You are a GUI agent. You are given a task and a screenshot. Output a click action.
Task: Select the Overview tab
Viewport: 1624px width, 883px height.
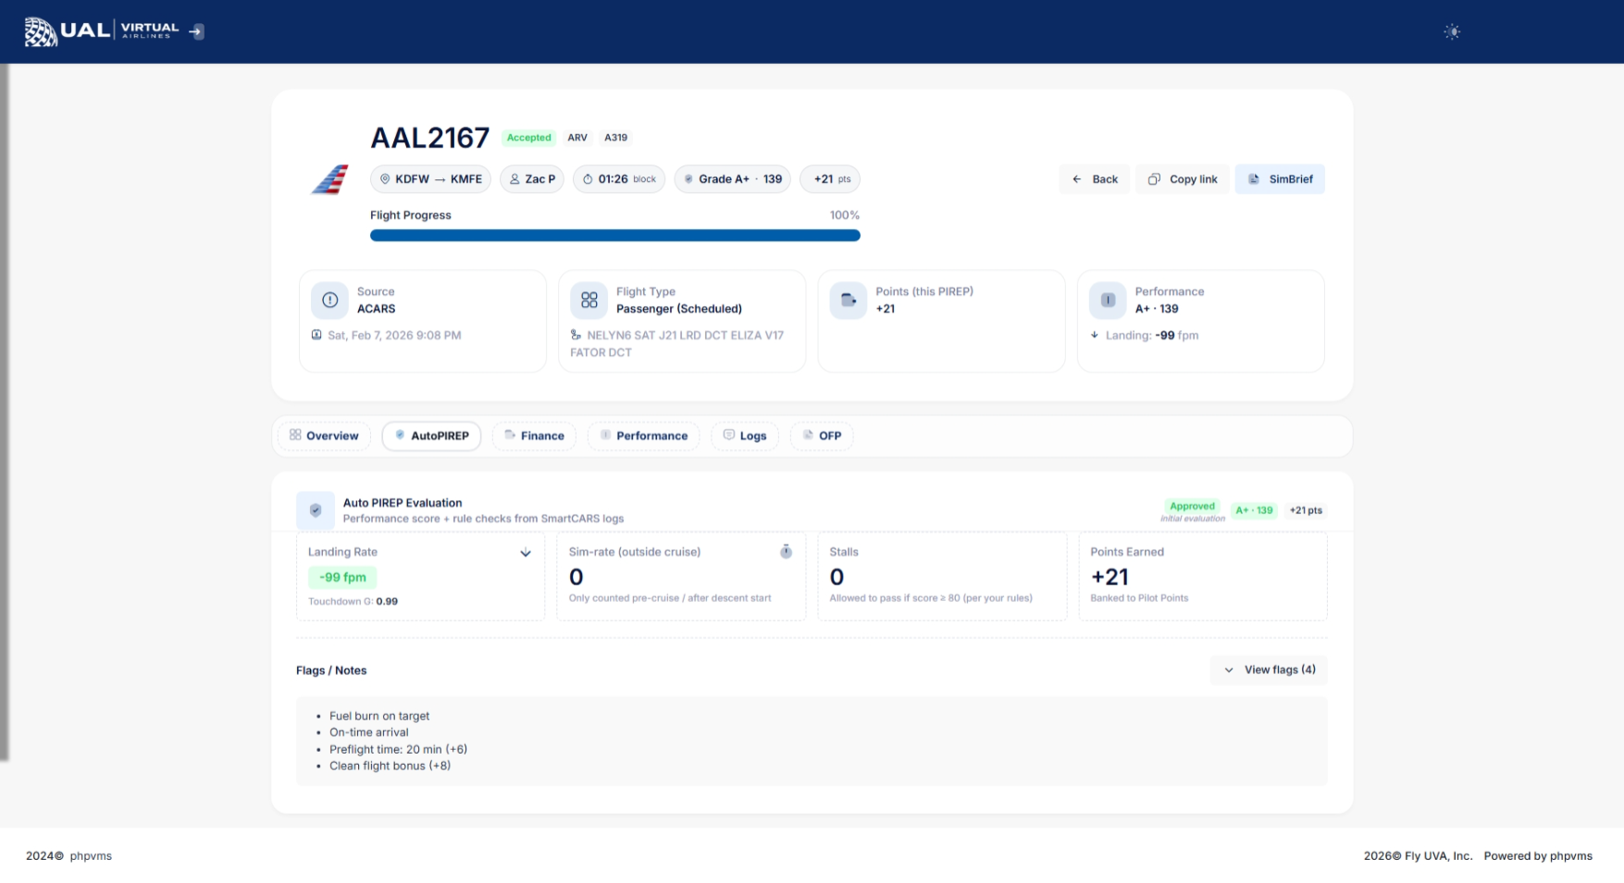coord(324,436)
